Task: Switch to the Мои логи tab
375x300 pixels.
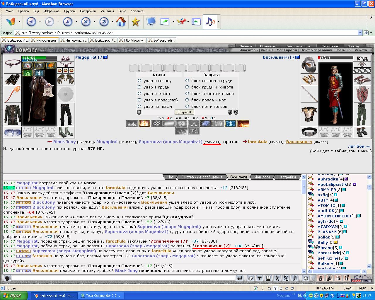Action: click(262, 177)
